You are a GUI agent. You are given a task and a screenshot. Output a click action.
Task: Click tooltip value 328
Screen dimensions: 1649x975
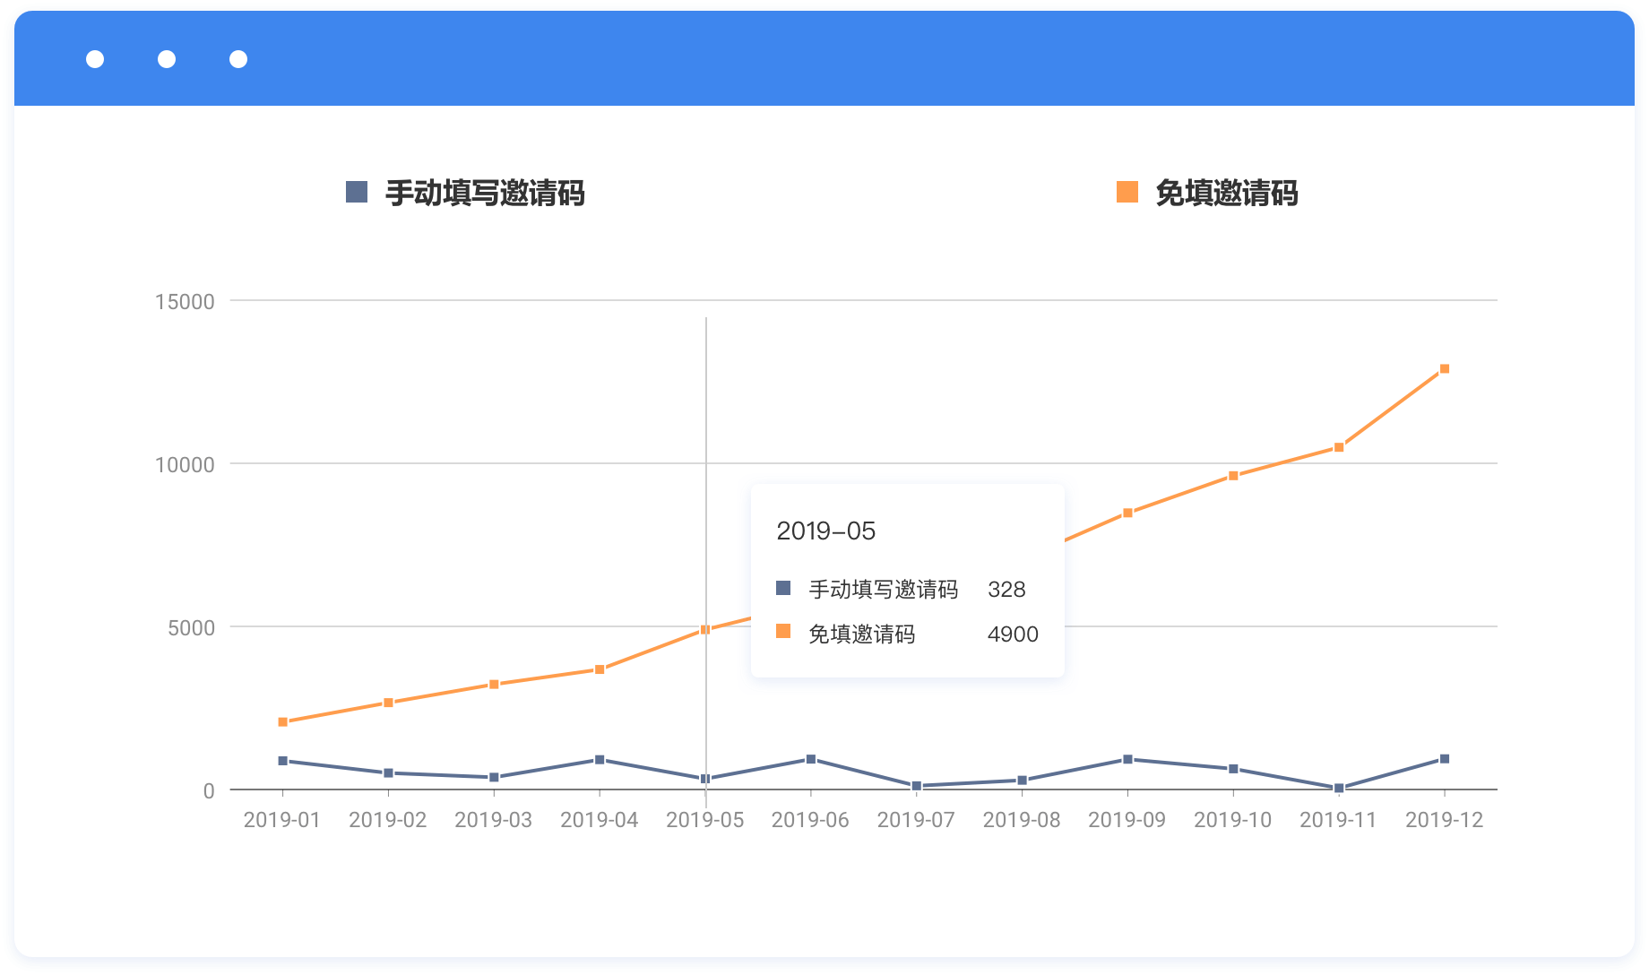1006,590
